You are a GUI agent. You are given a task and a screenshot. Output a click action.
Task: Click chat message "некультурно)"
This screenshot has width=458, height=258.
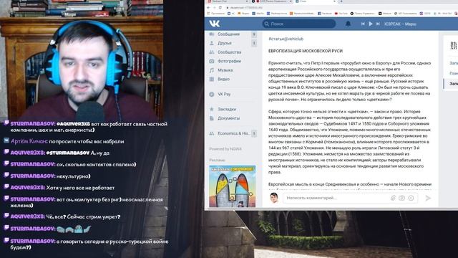73,176
